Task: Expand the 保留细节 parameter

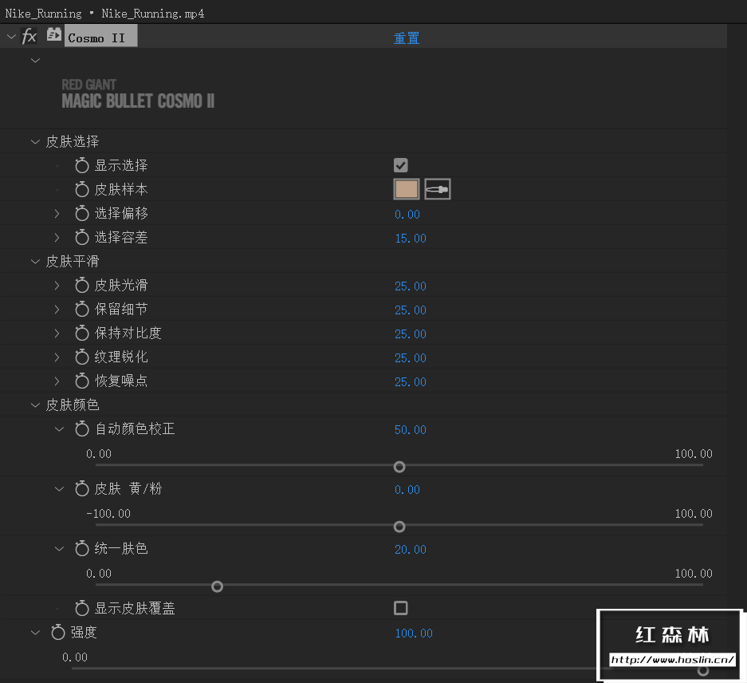Action: coord(57,309)
